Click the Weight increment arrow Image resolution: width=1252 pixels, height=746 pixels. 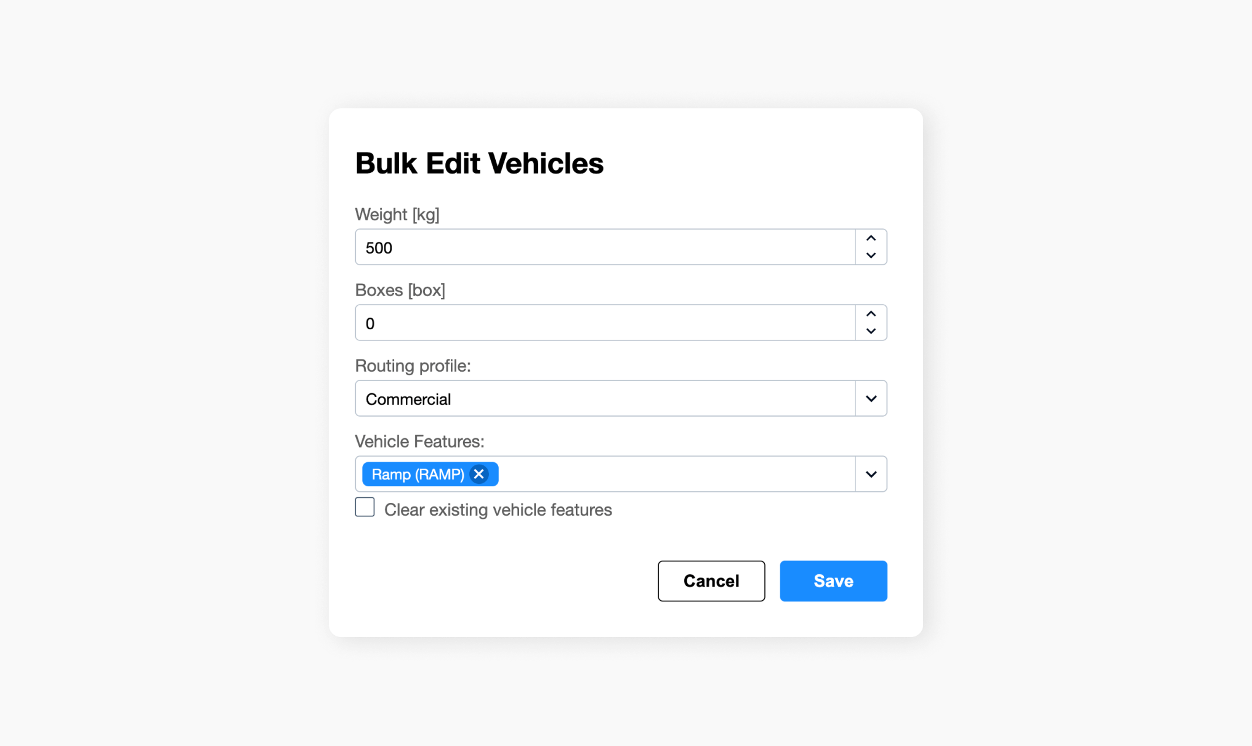tap(870, 238)
